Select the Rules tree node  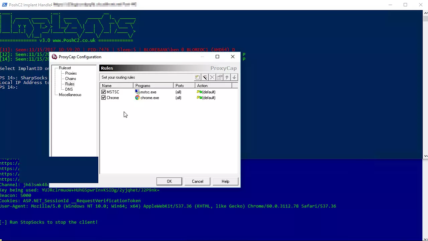click(x=70, y=84)
